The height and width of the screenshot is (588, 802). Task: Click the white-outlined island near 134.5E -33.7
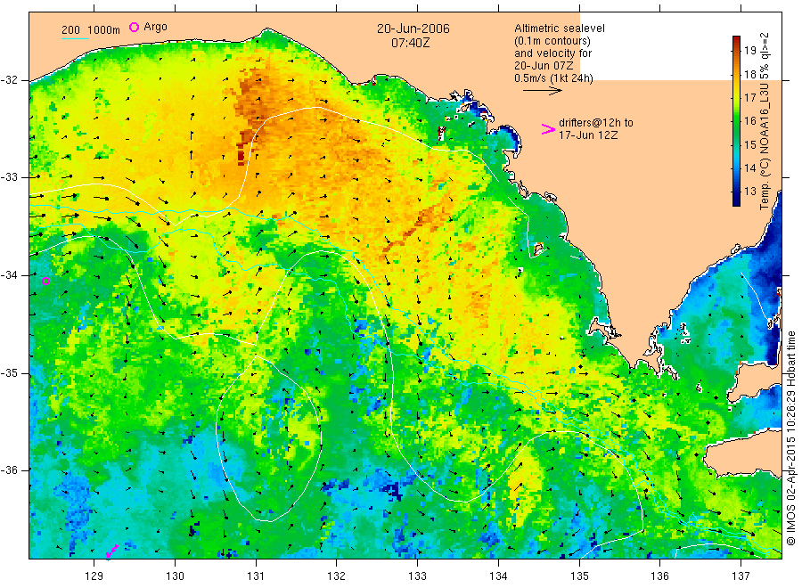point(537,249)
